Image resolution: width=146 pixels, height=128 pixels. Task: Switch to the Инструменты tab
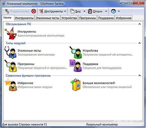click(x=24, y=18)
